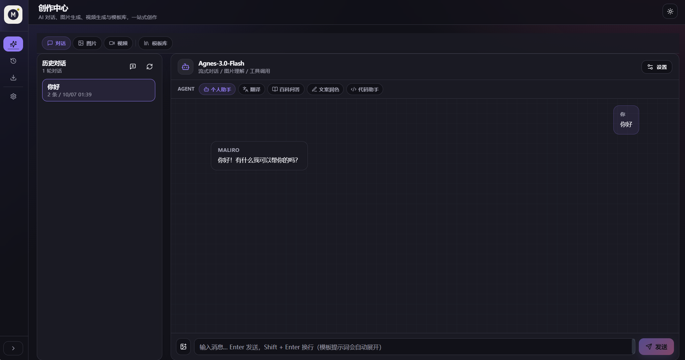Image resolution: width=685 pixels, height=360 pixels.
Task: Click the Maliro M logo icon
Action: 13,14
